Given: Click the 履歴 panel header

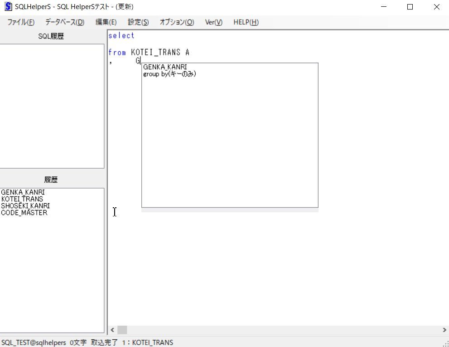Looking at the screenshot, I should click(51, 180).
